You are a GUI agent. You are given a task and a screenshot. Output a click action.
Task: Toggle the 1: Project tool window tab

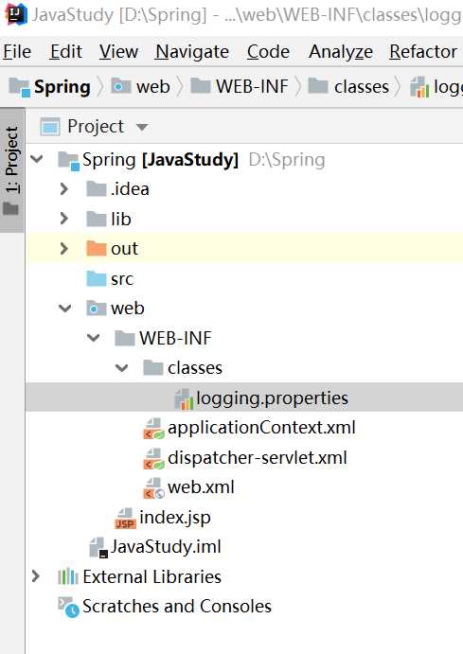(12, 169)
